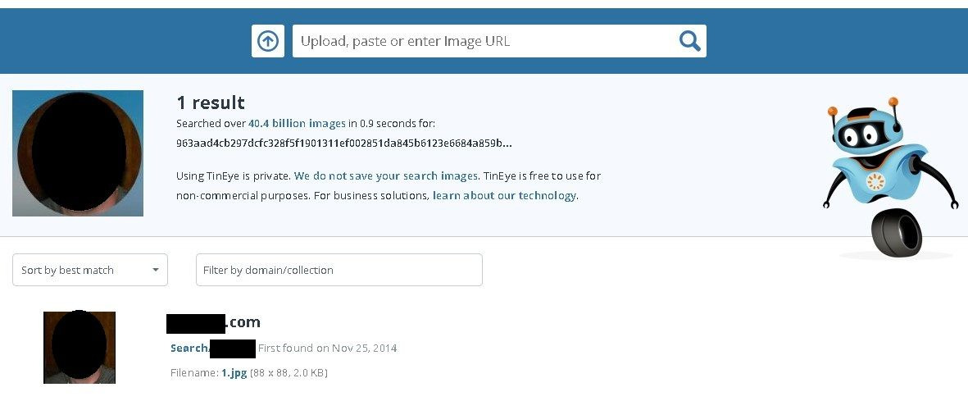Click the magnifying glass search icon
The width and height of the screenshot is (968, 401).
point(689,41)
